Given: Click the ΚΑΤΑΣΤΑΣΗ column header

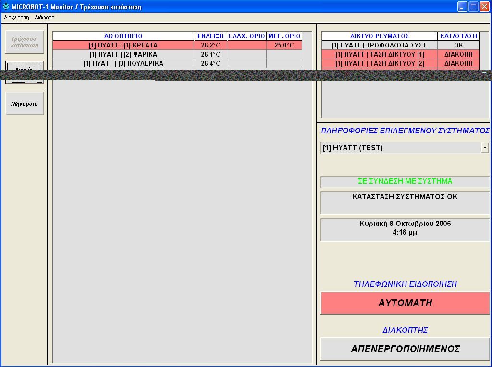Looking at the screenshot, I should coord(458,36).
